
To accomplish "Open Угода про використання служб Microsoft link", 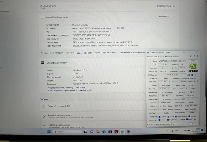I will tap(66, 87).
